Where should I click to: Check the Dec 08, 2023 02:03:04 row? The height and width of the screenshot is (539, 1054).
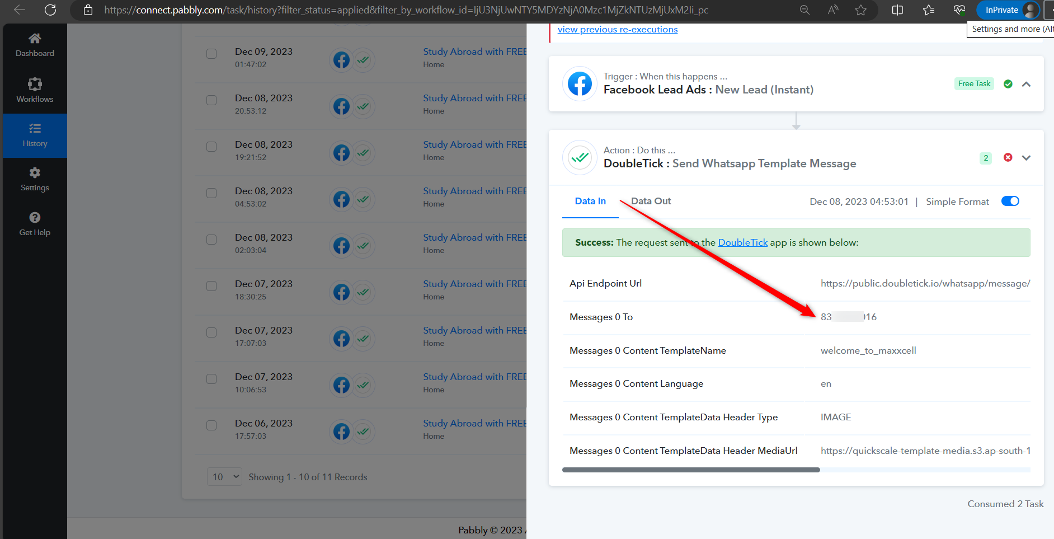tap(211, 240)
